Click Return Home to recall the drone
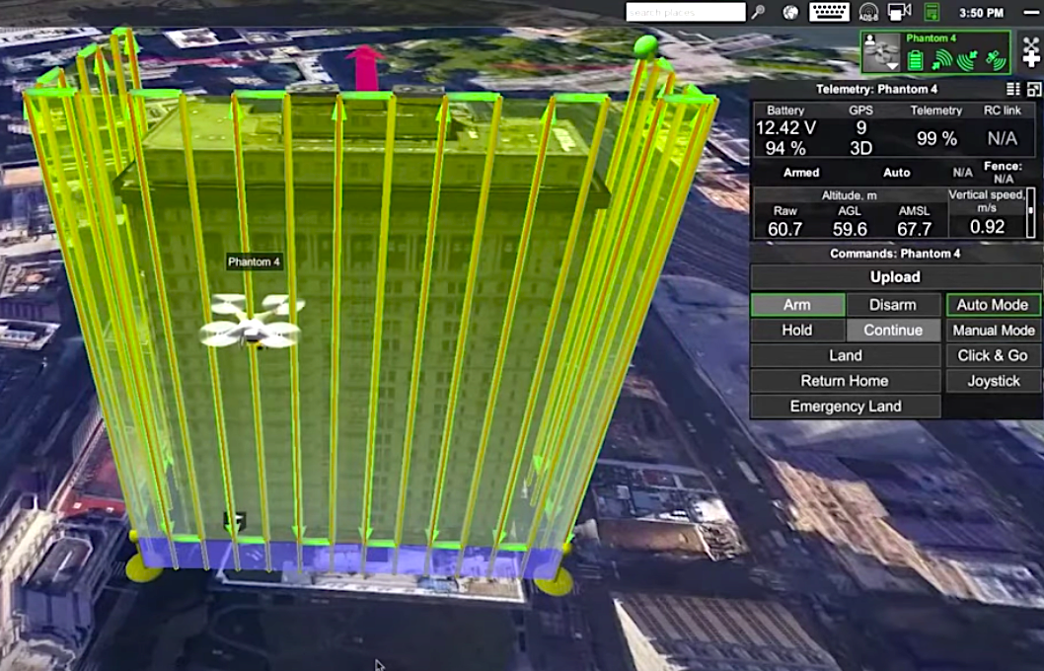Viewport: 1044px width, 671px height. coord(845,381)
